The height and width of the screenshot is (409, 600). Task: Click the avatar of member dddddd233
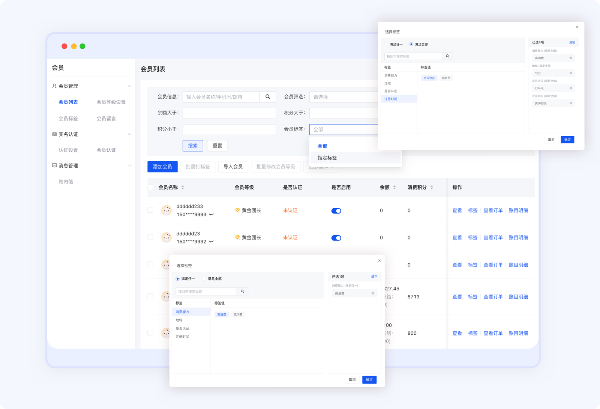click(166, 211)
